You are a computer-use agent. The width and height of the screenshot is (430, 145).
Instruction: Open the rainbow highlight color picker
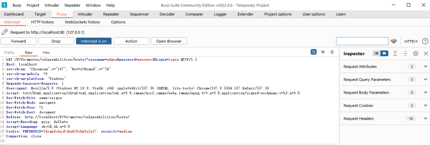tap(394, 41)
